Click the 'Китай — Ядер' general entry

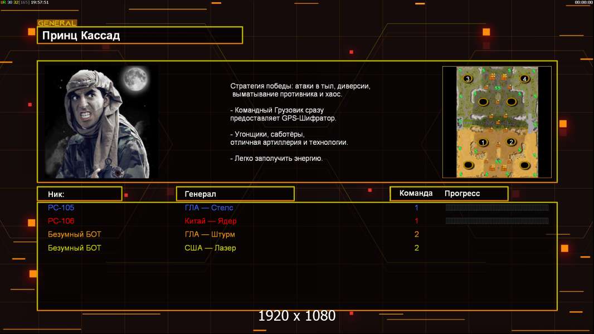coord(210,221)
